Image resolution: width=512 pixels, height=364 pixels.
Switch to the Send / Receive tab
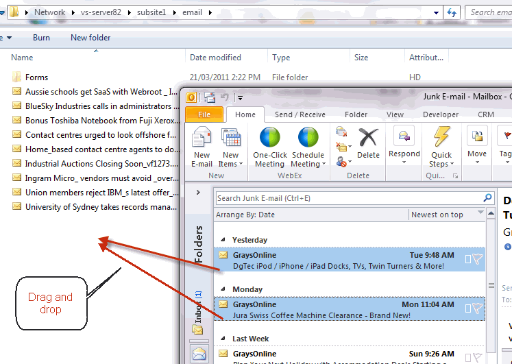click(x=300, y=114)
